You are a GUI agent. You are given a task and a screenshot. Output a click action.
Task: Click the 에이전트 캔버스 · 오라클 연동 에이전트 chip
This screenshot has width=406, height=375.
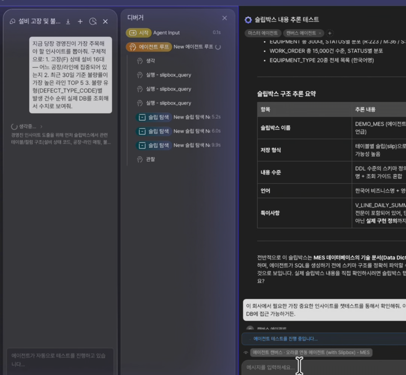click(x=311, y=352)
